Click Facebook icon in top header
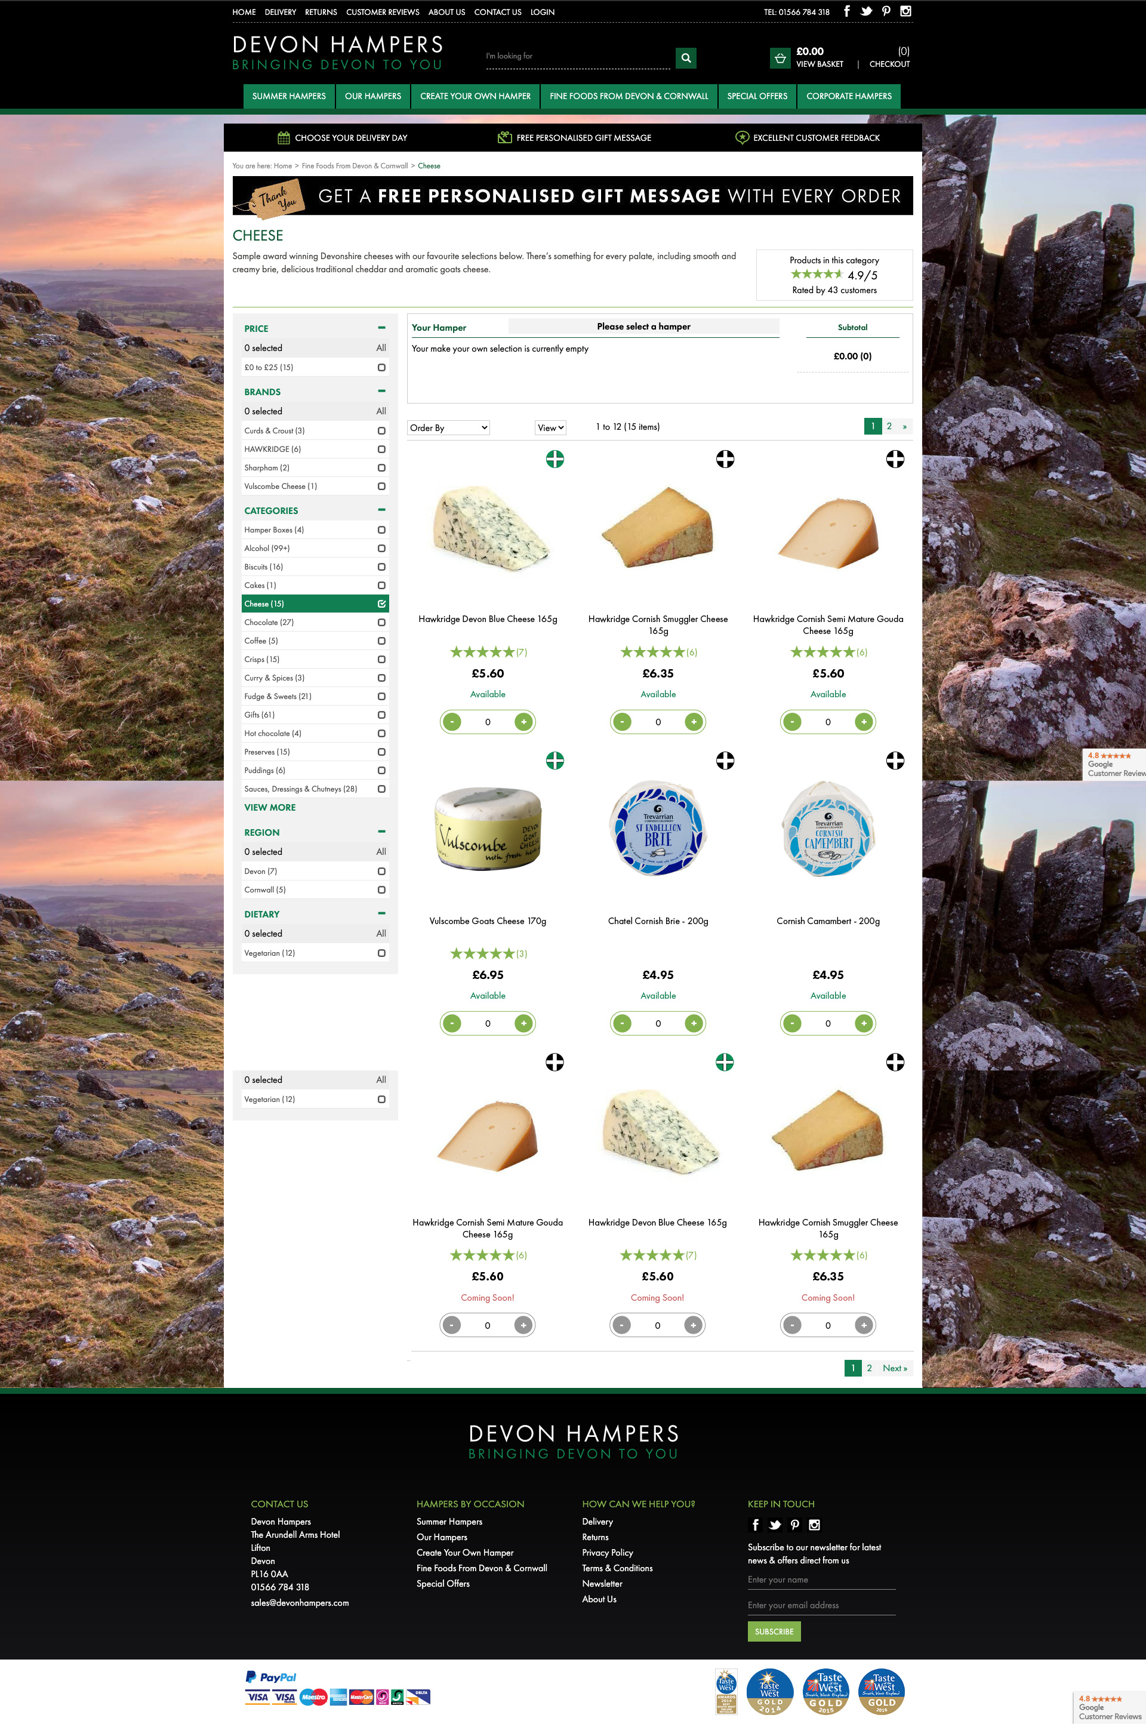1146x1724 pixels. pos(846,11)
